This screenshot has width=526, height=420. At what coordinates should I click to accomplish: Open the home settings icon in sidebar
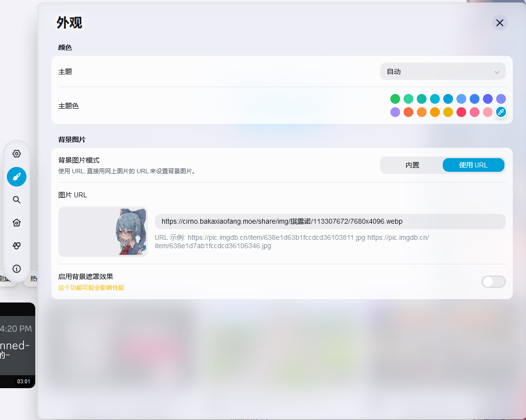[17, 223]
